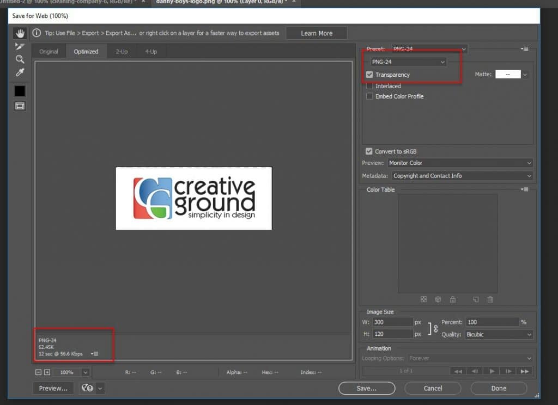Open the Preset dropdown
Image resolution: width=558 pixels, height=405 pixels.
[x=429, y=48]
